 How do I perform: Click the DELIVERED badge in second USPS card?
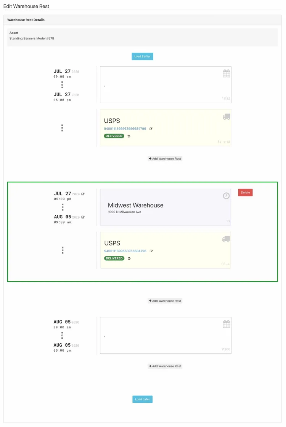[114, 258]
